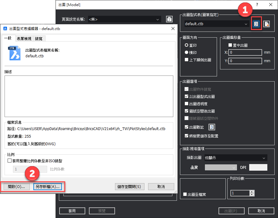
Task: Click the default.ctb file name in editor
Action: [35, 56]
